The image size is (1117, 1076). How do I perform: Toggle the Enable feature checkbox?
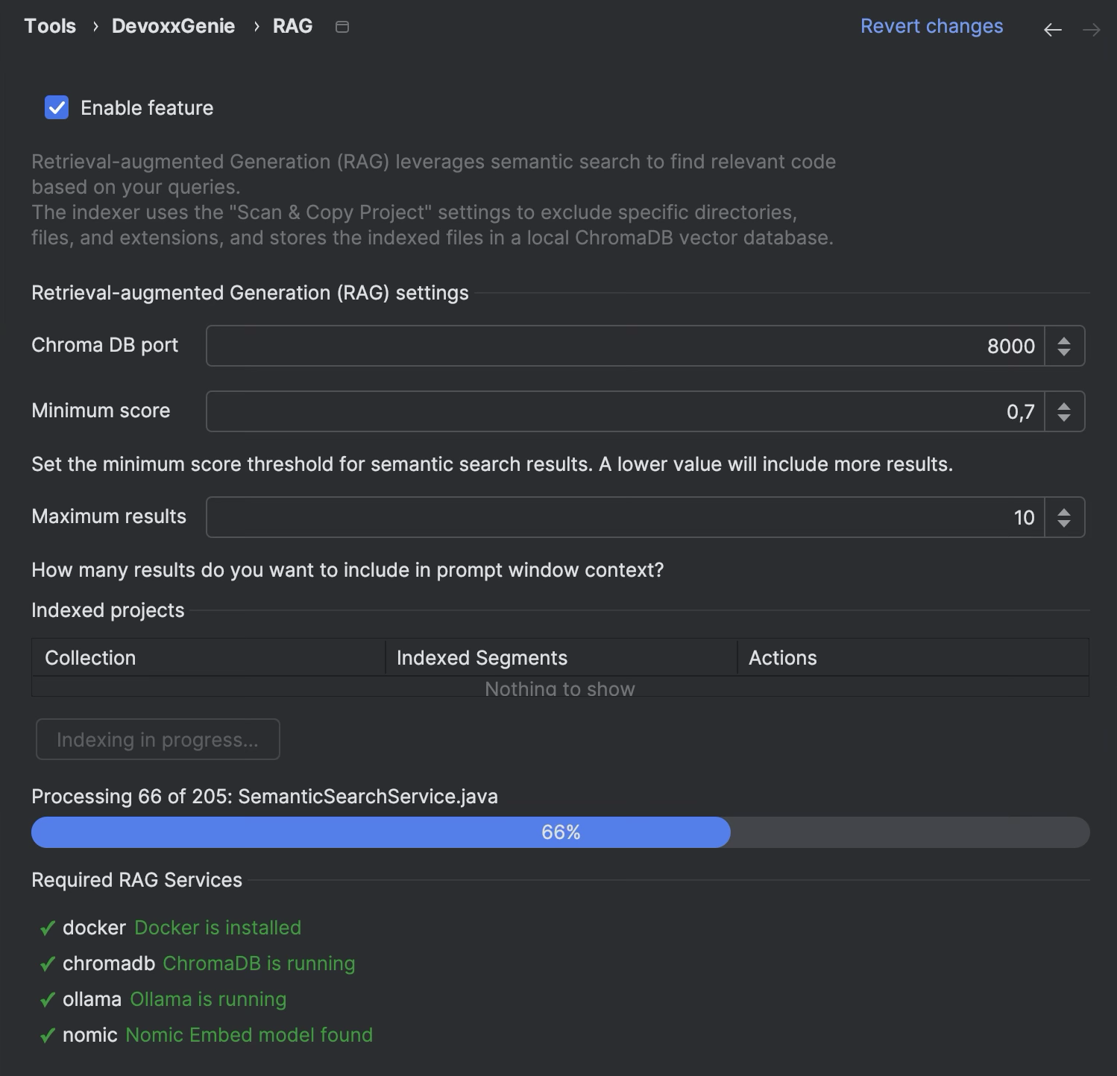pos(57,107)
